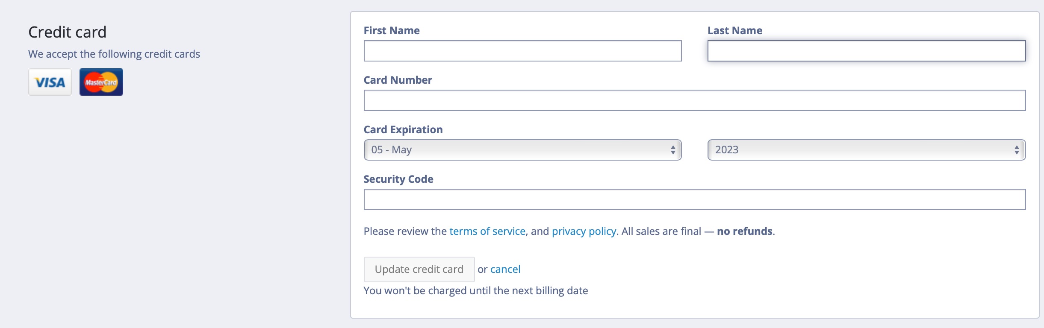Open the privacy policy link

pos(584,231)
